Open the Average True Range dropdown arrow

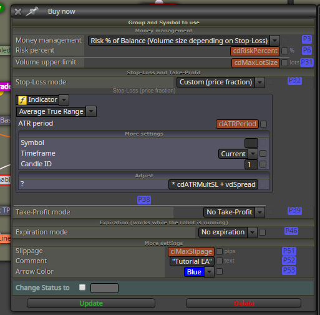click(x=91, y=111)
